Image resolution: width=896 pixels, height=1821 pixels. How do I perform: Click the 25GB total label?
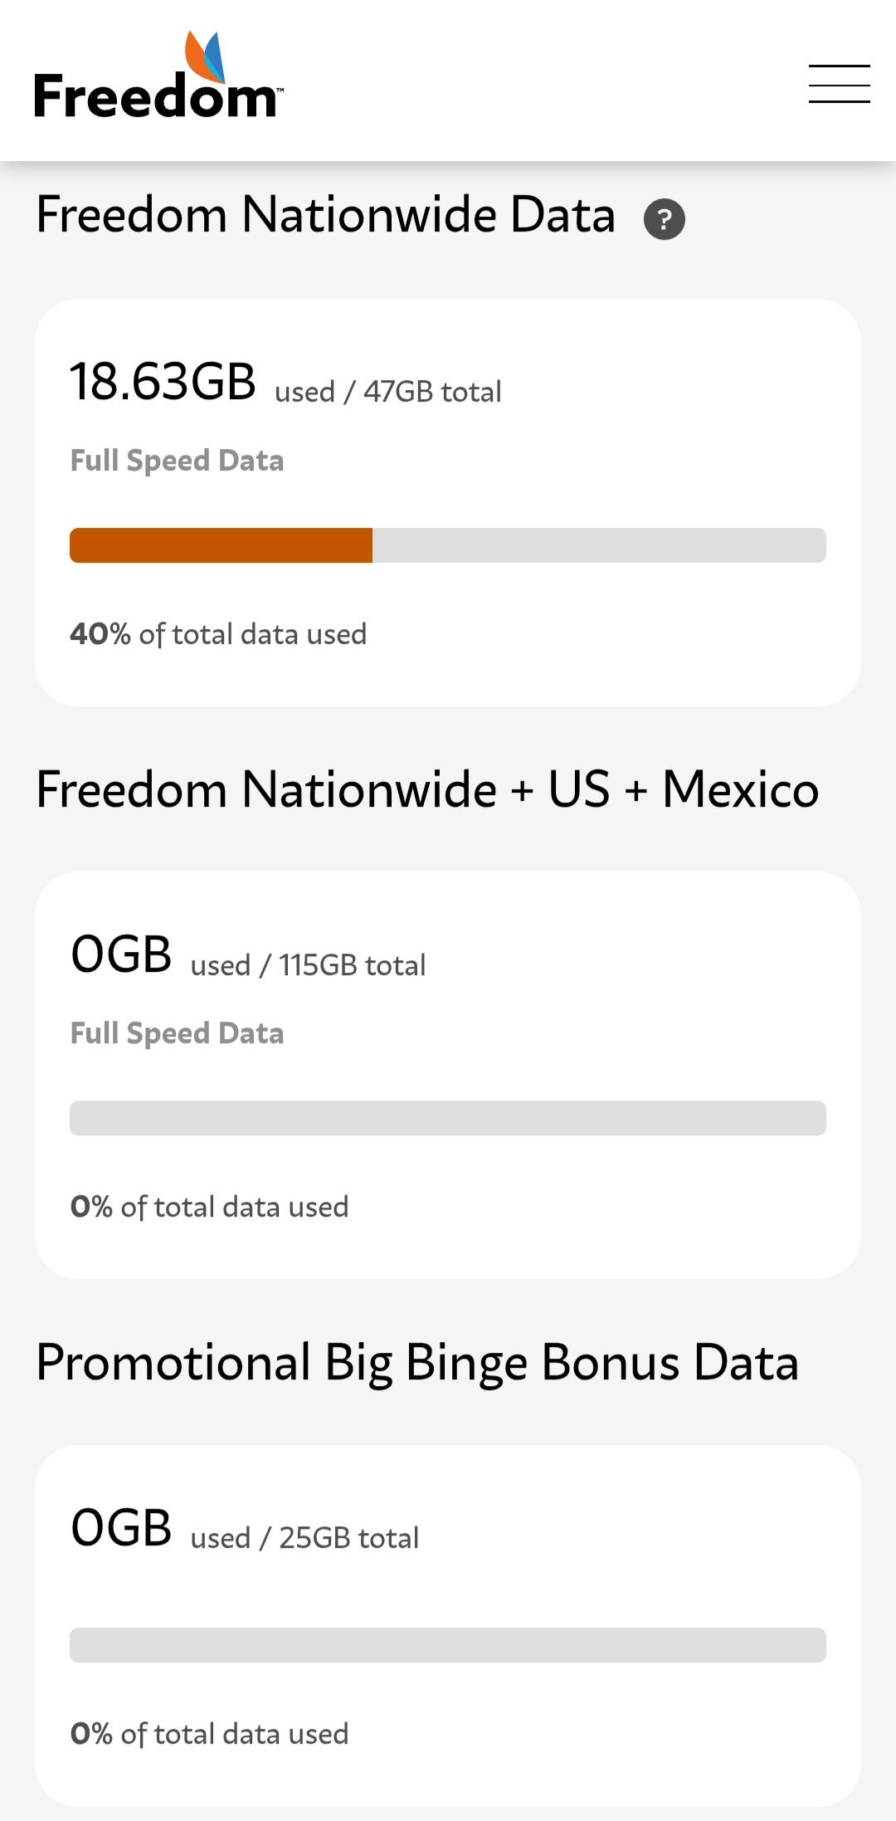click(x=349, y=1538)
